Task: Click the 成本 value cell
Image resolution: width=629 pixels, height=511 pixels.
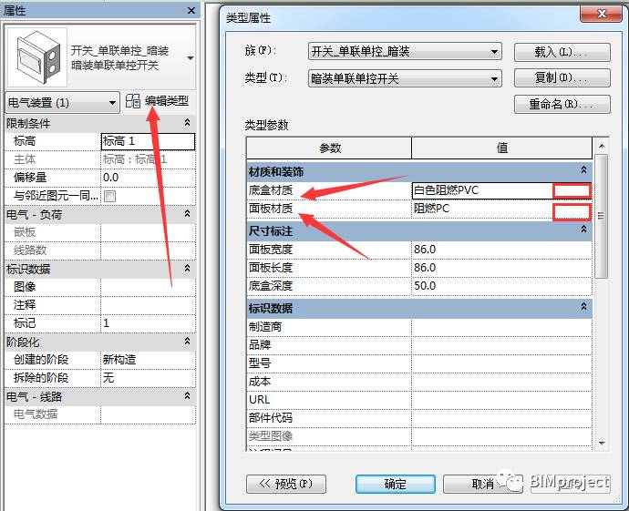Action: (x=502, y=382)
